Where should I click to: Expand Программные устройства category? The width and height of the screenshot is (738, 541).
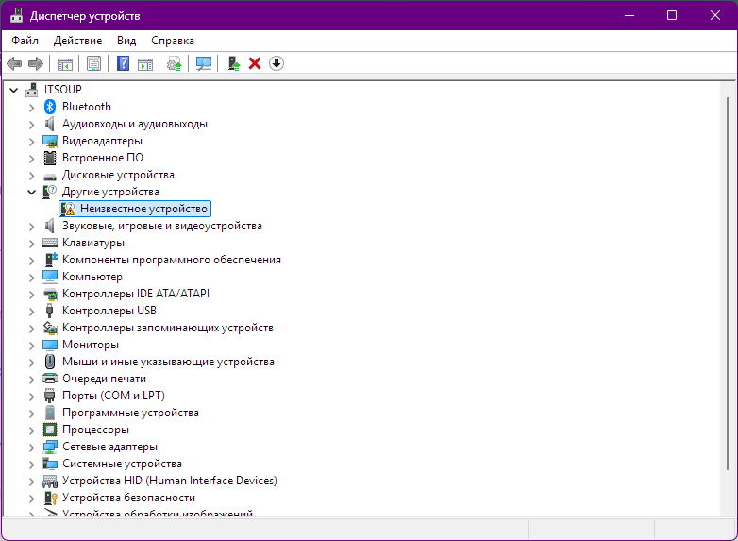(31, 414)
